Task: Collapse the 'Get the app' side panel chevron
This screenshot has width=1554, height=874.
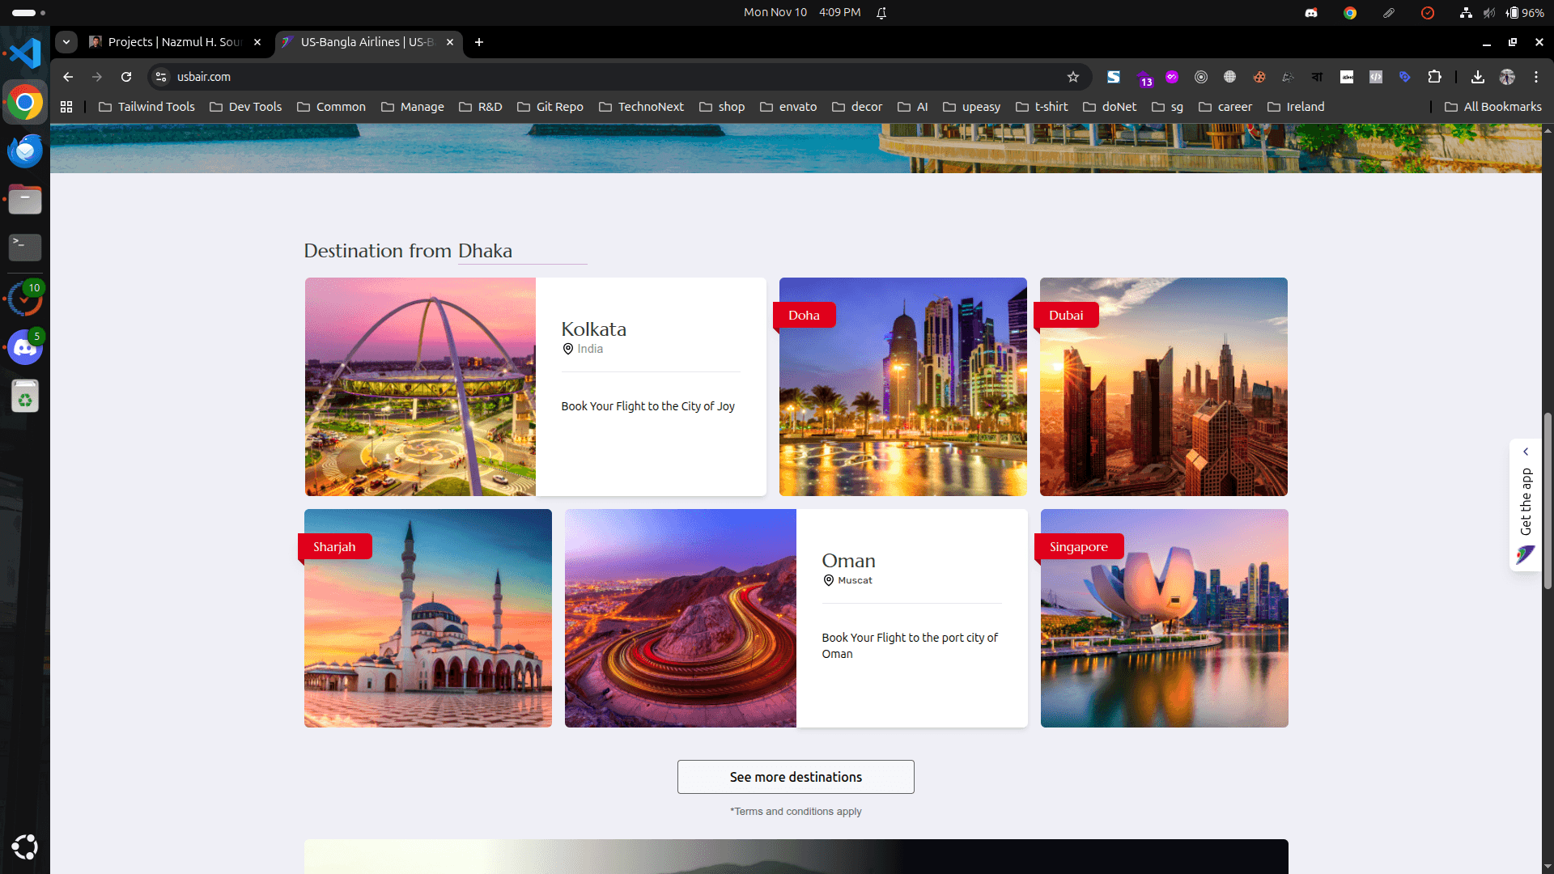Action: click(x=1526, y=452)
